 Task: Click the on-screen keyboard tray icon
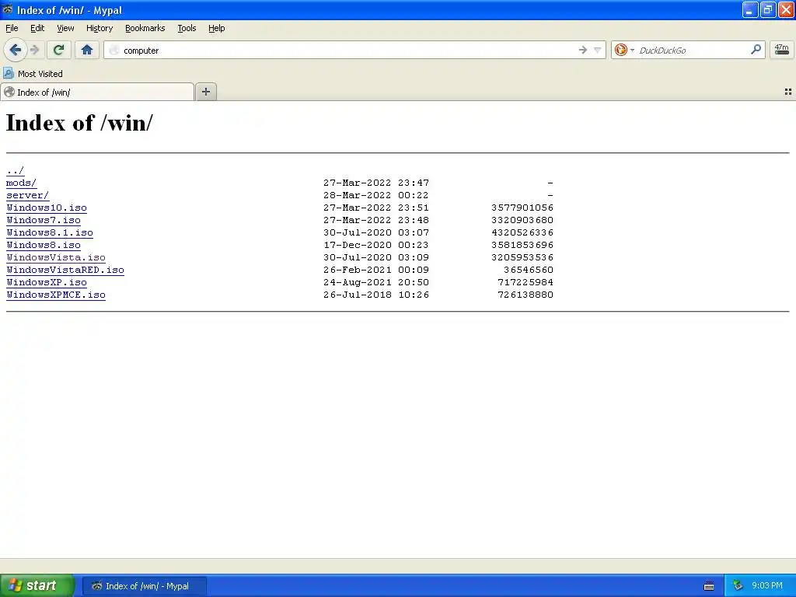point(709,586)
